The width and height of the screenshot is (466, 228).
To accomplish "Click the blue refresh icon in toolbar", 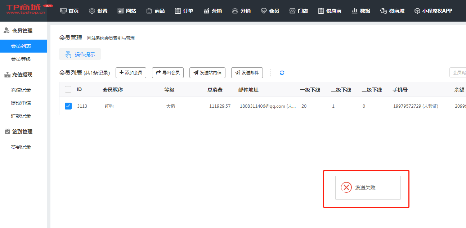I will click(282, 73).
